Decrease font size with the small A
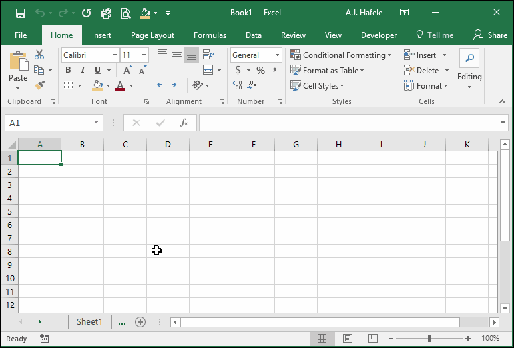Screen dimensions: 514x348 point(142,70)
